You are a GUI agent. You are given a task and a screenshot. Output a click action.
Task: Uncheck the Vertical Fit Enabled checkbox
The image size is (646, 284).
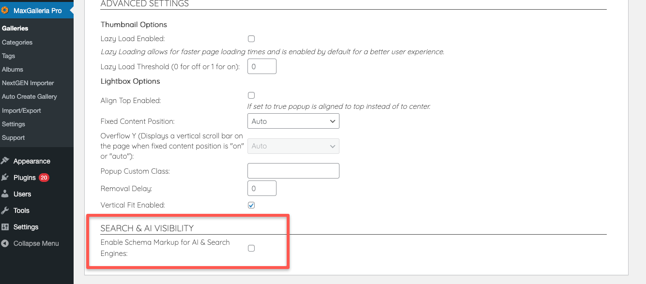[251, 205]
